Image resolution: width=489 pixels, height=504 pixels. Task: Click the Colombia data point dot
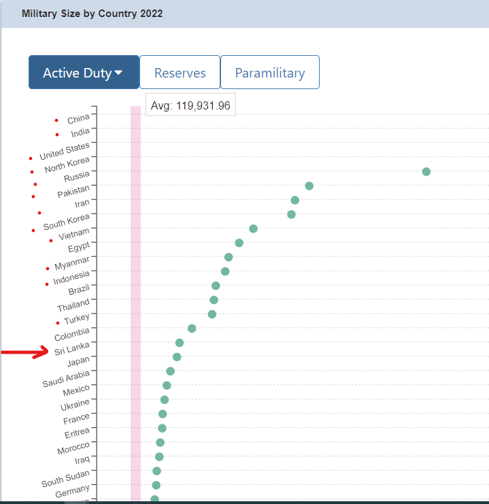192,329
